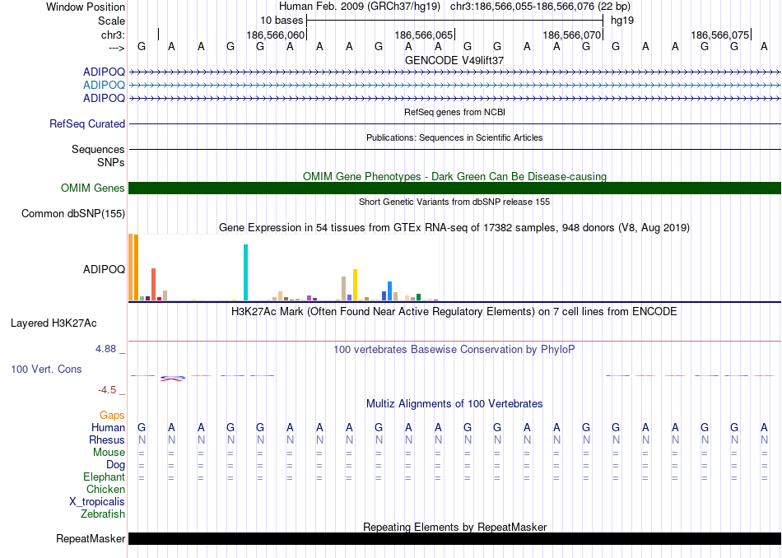Click the RepeatMasker label on the left
This screenshot has width=782, height=558.
pos(91,539)
